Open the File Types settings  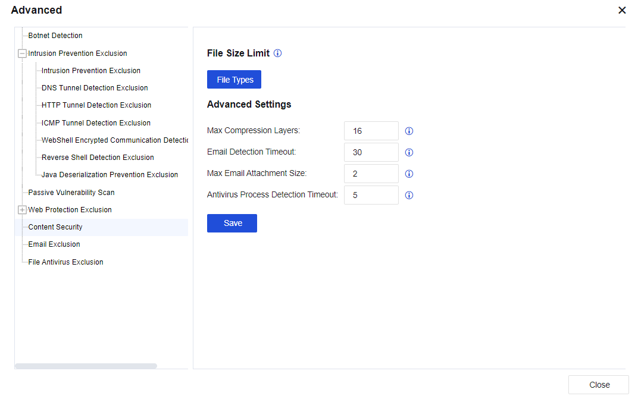coord(234,80)
